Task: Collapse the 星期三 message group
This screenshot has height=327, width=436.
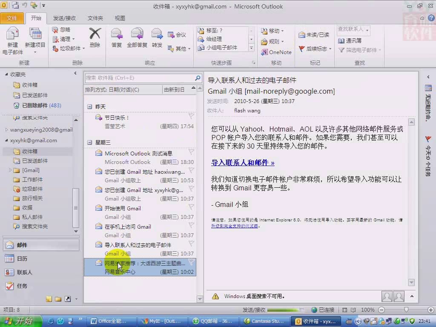Action: [89, 142]
